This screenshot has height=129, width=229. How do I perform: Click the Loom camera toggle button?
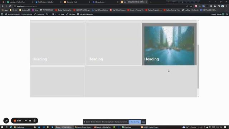tap(6, 121)
